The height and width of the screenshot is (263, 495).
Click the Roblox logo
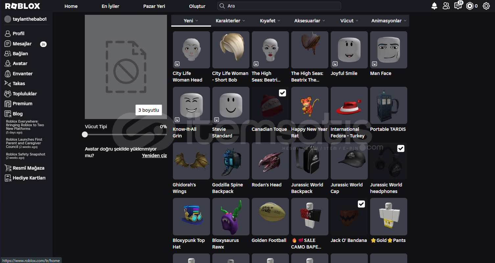point(23,6)
